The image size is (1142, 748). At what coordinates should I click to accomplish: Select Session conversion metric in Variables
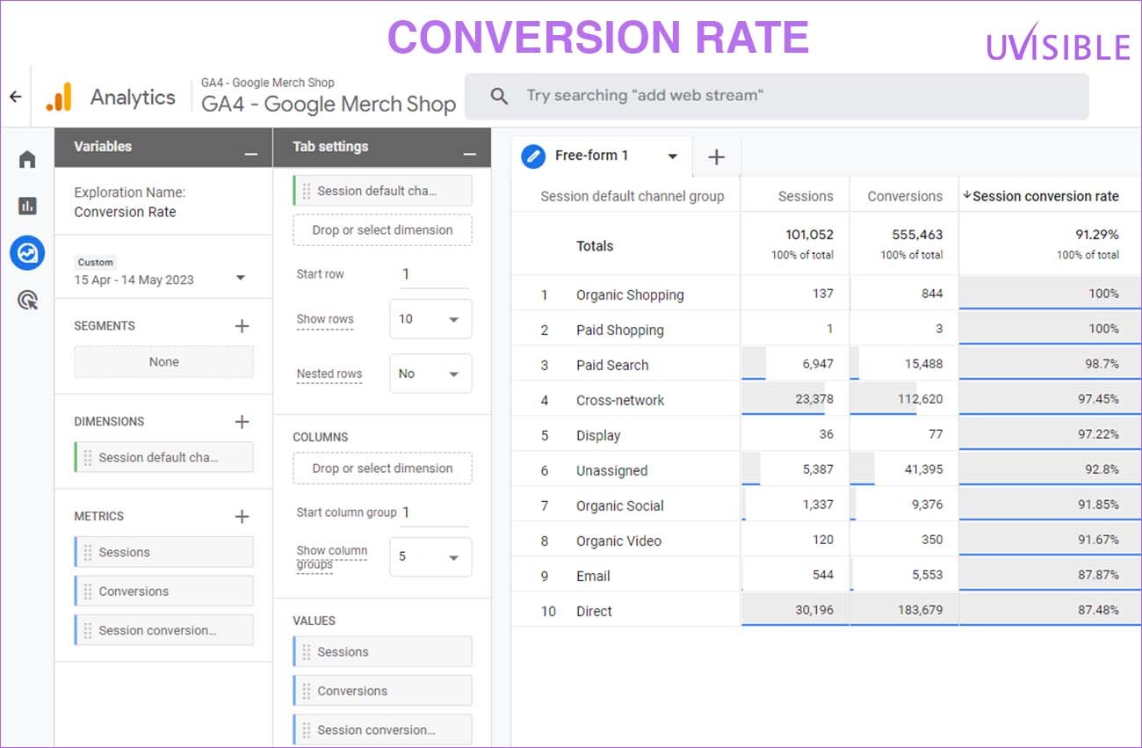click(x=163, y=630)
